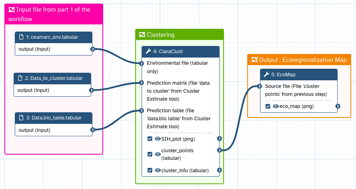The width and height of the screenshot is (356, 189).
Task: Toggle visibility eye for eco_map output
Action: [x=276, y=106]
